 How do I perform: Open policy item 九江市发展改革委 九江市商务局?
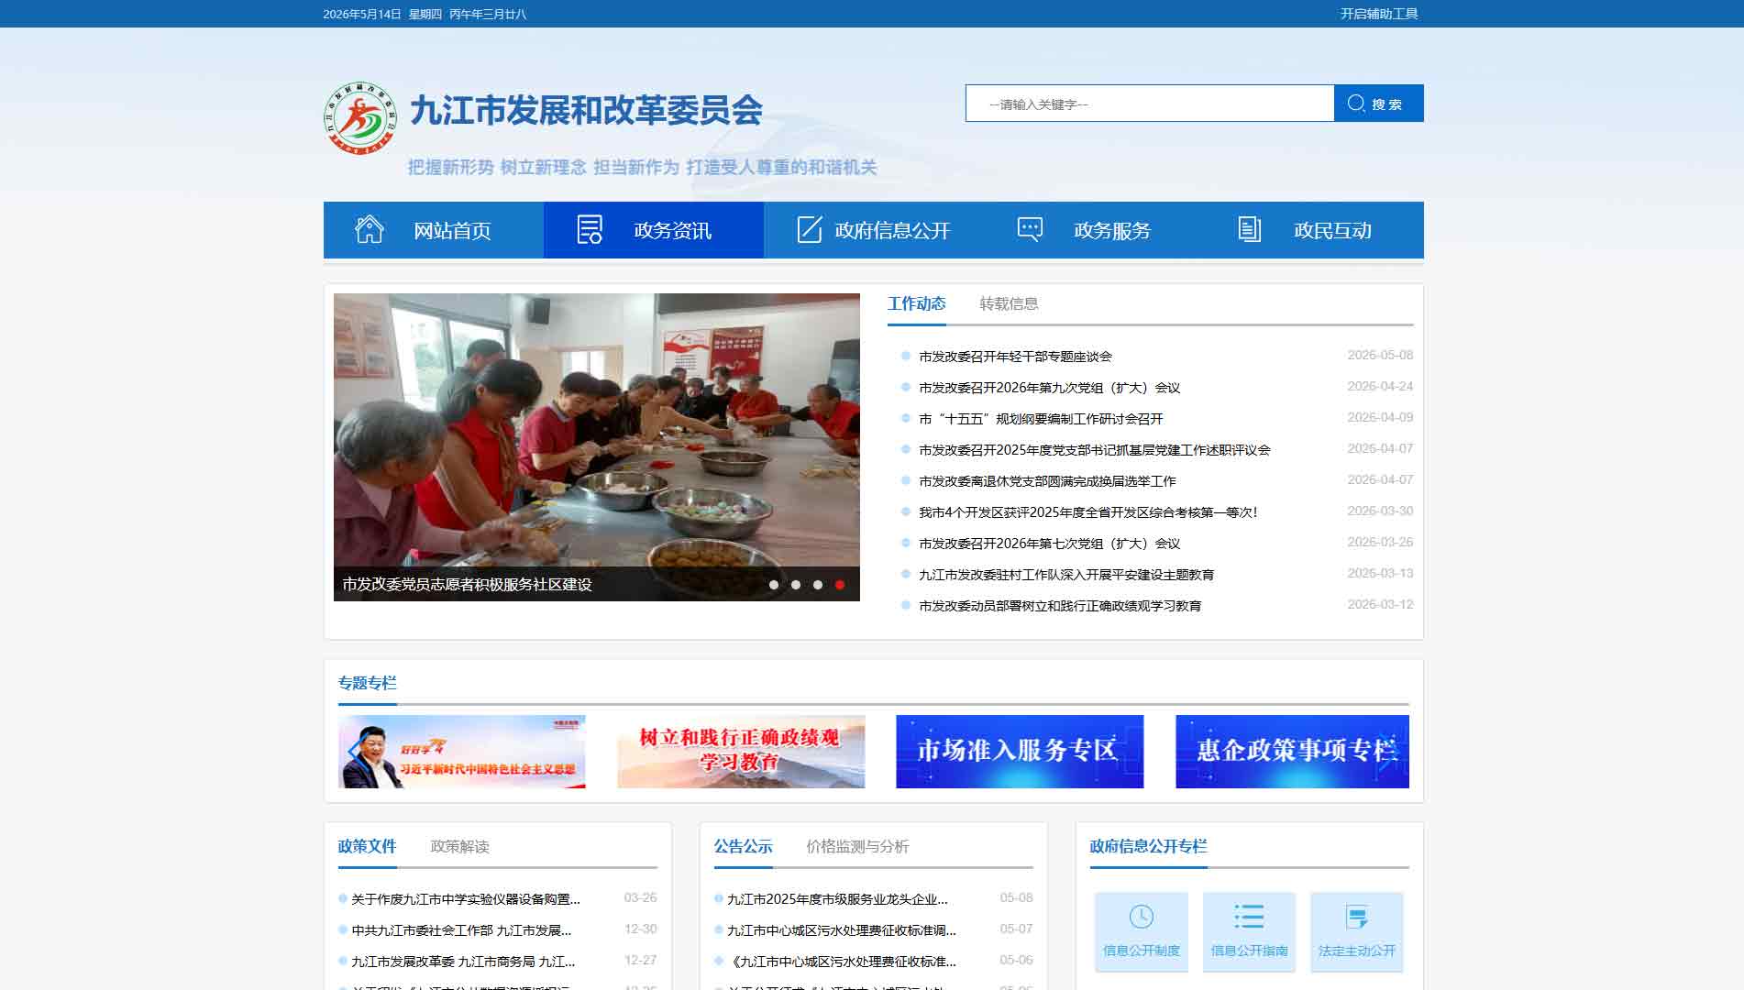(x=463, y=962)
